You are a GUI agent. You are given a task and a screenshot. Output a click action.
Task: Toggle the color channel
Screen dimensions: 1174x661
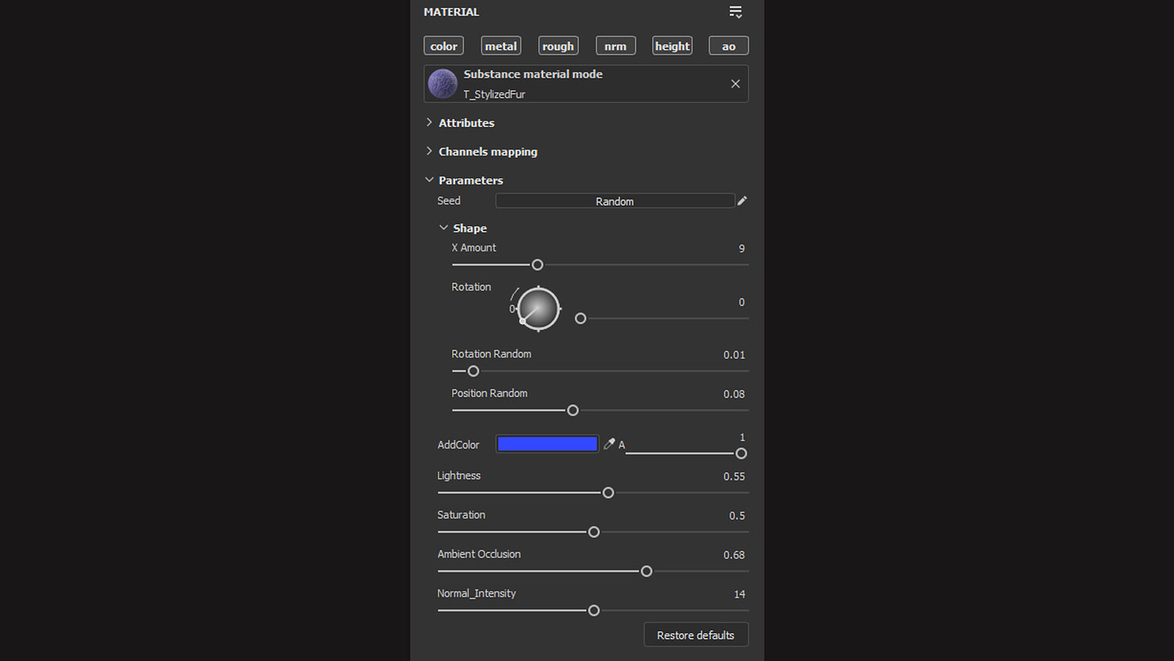pyautogui.click(x=444, y=46)
